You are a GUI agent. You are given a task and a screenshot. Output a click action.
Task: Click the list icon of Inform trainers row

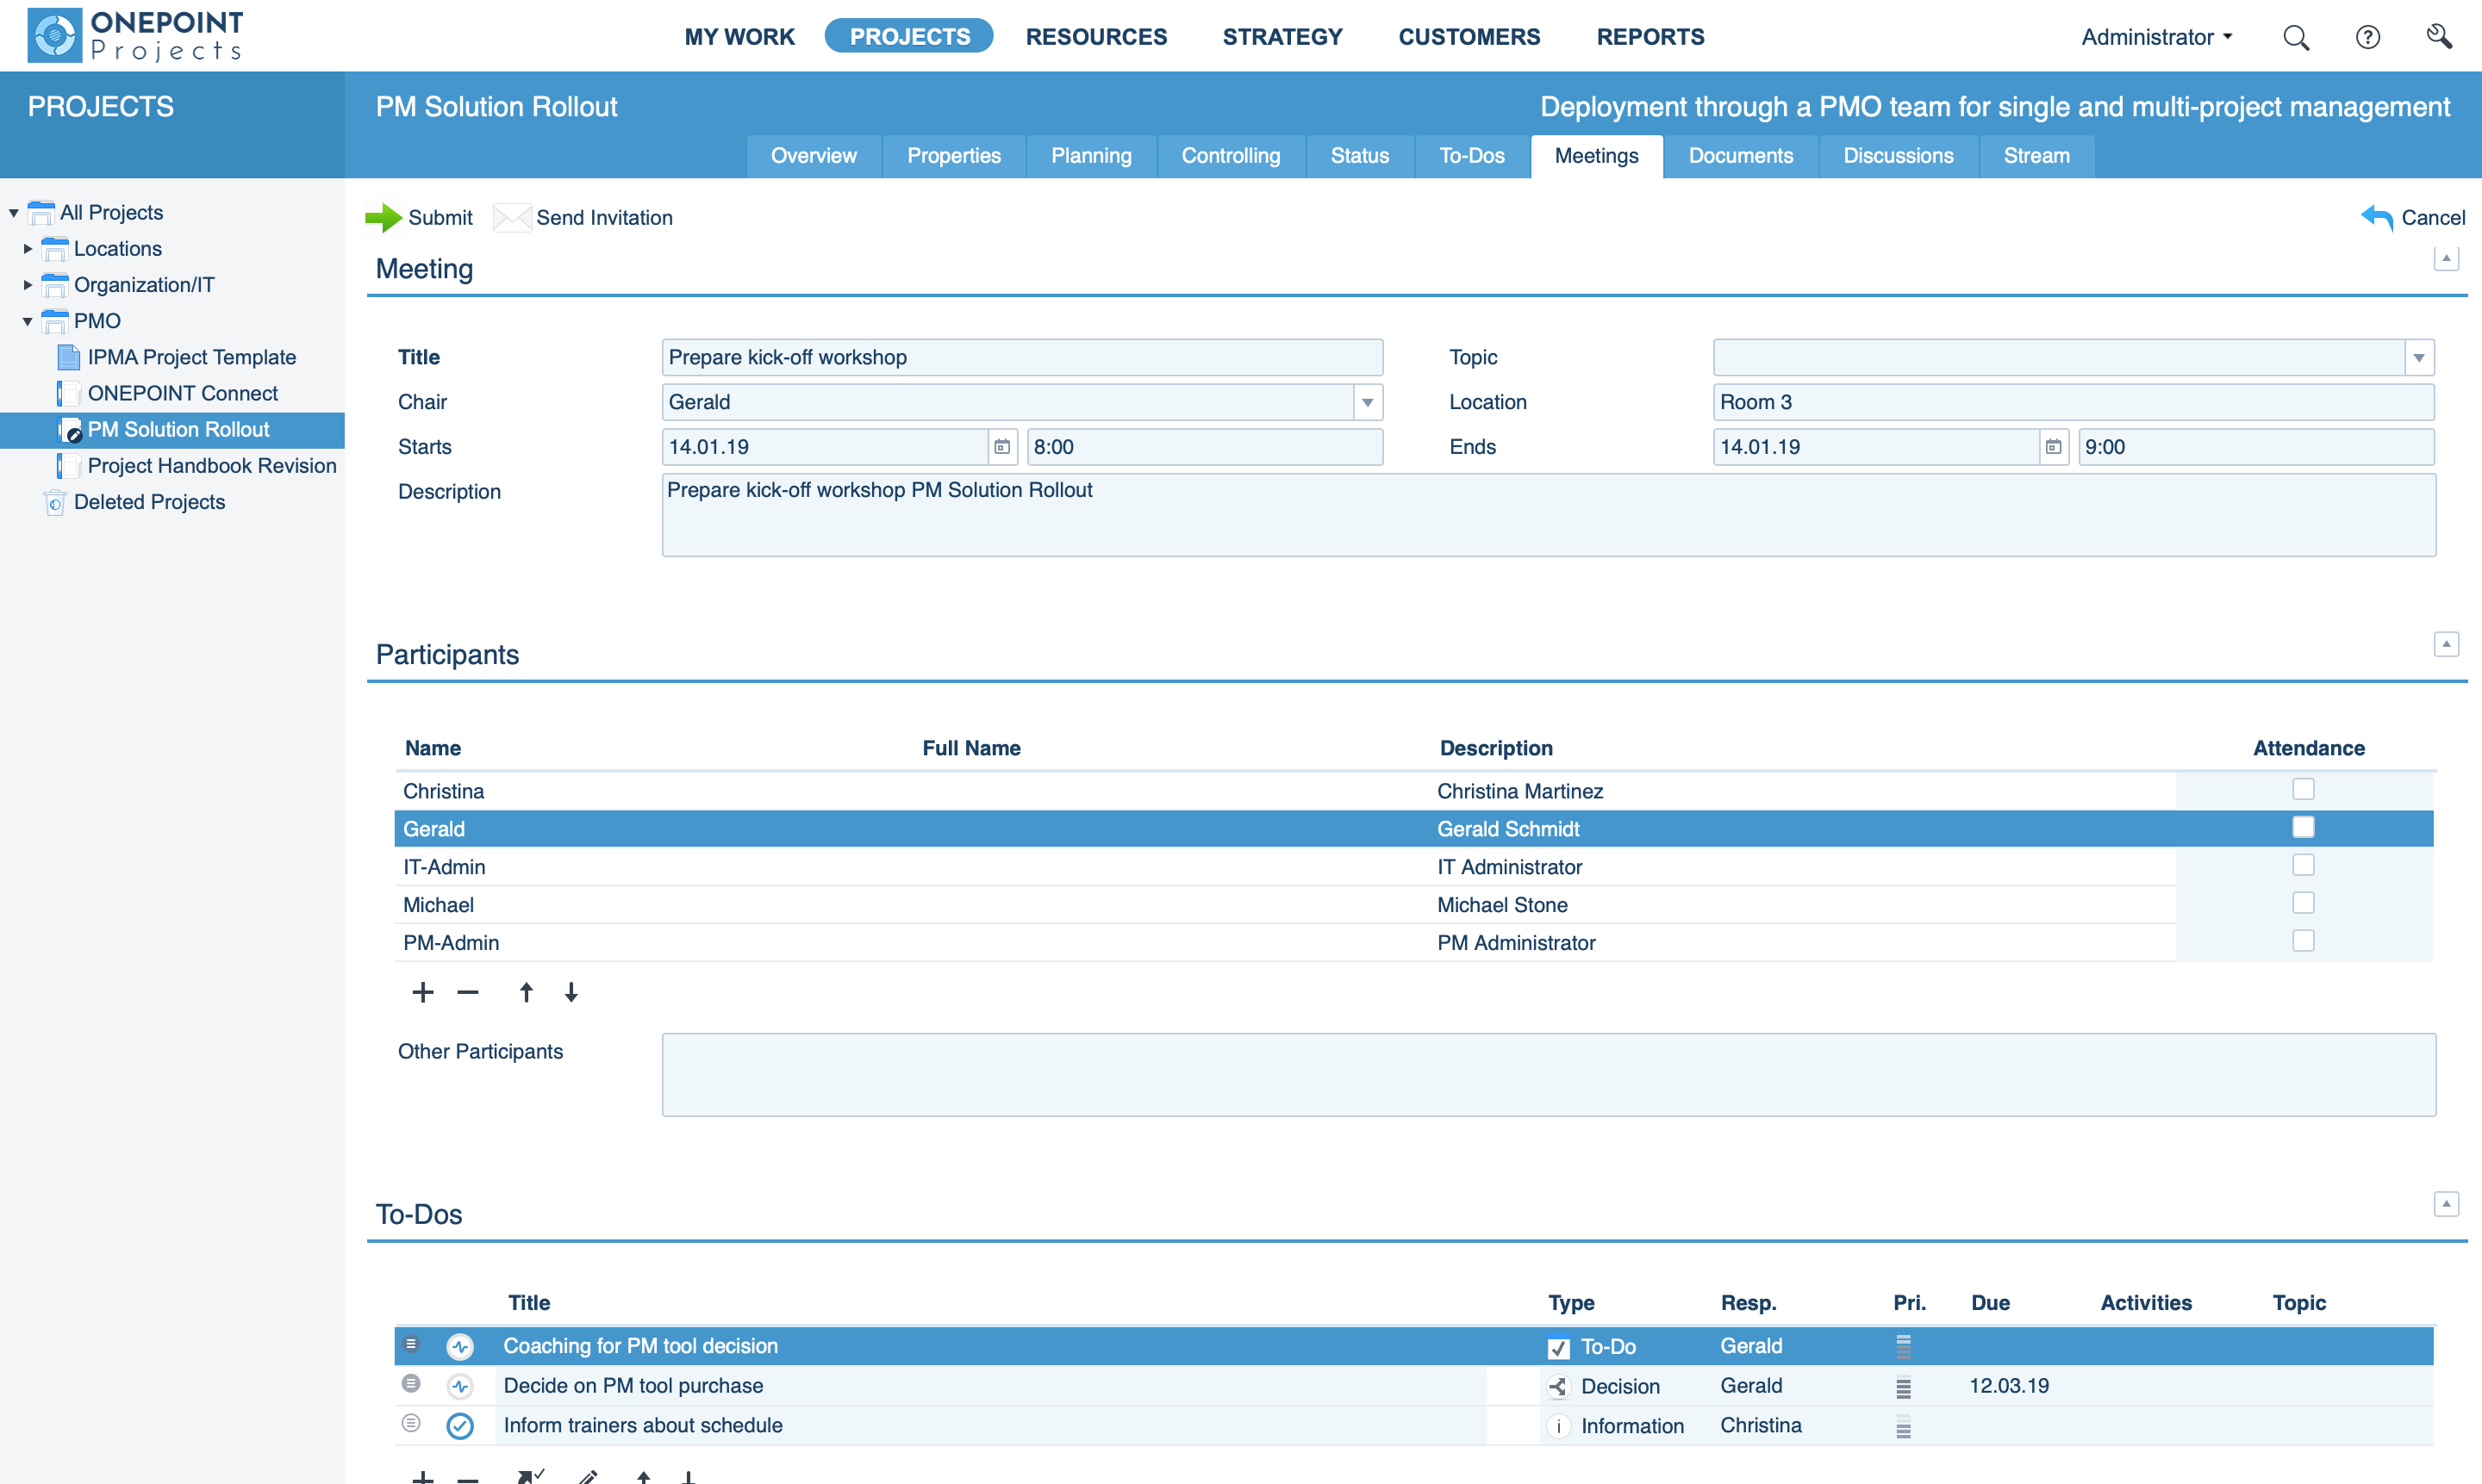pos(411,1423)
